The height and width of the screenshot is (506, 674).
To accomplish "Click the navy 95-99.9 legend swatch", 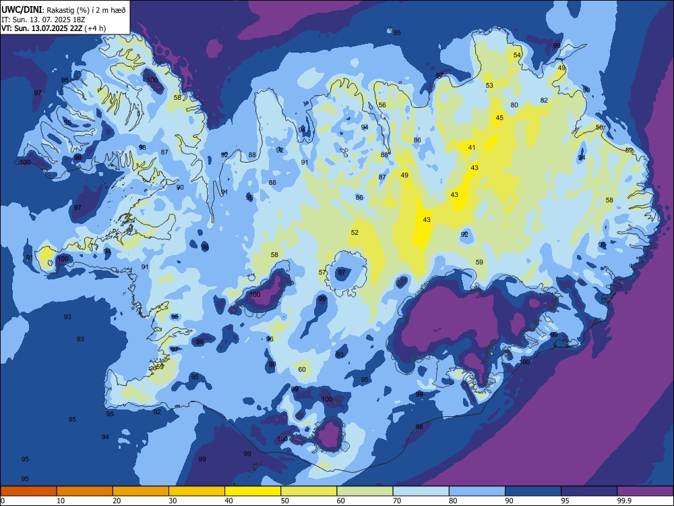I will 589,491.
